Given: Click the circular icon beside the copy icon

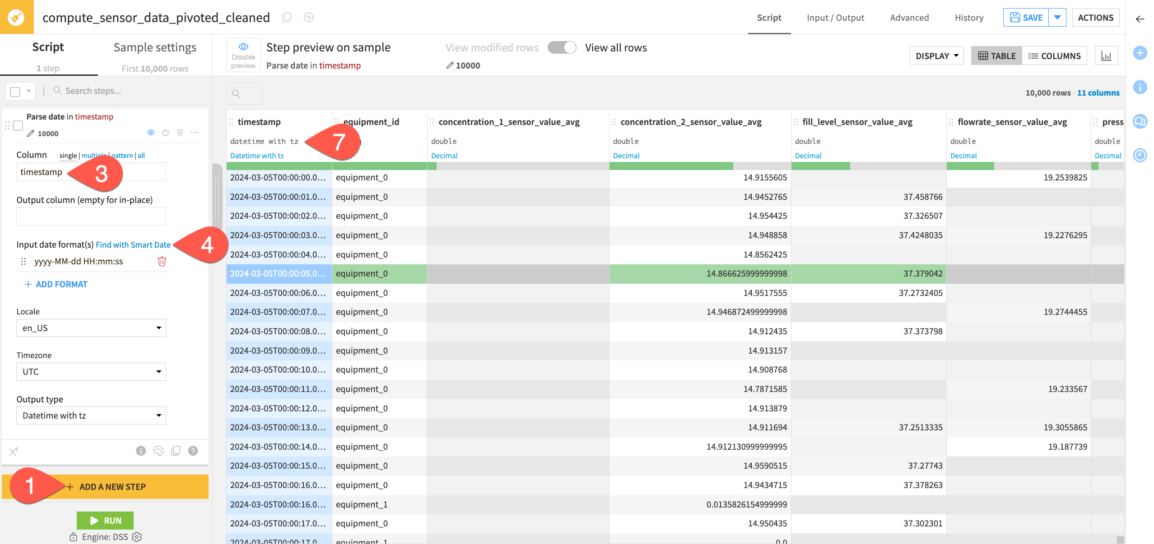Looking at the screenshot, I should [x=309, y=18].
